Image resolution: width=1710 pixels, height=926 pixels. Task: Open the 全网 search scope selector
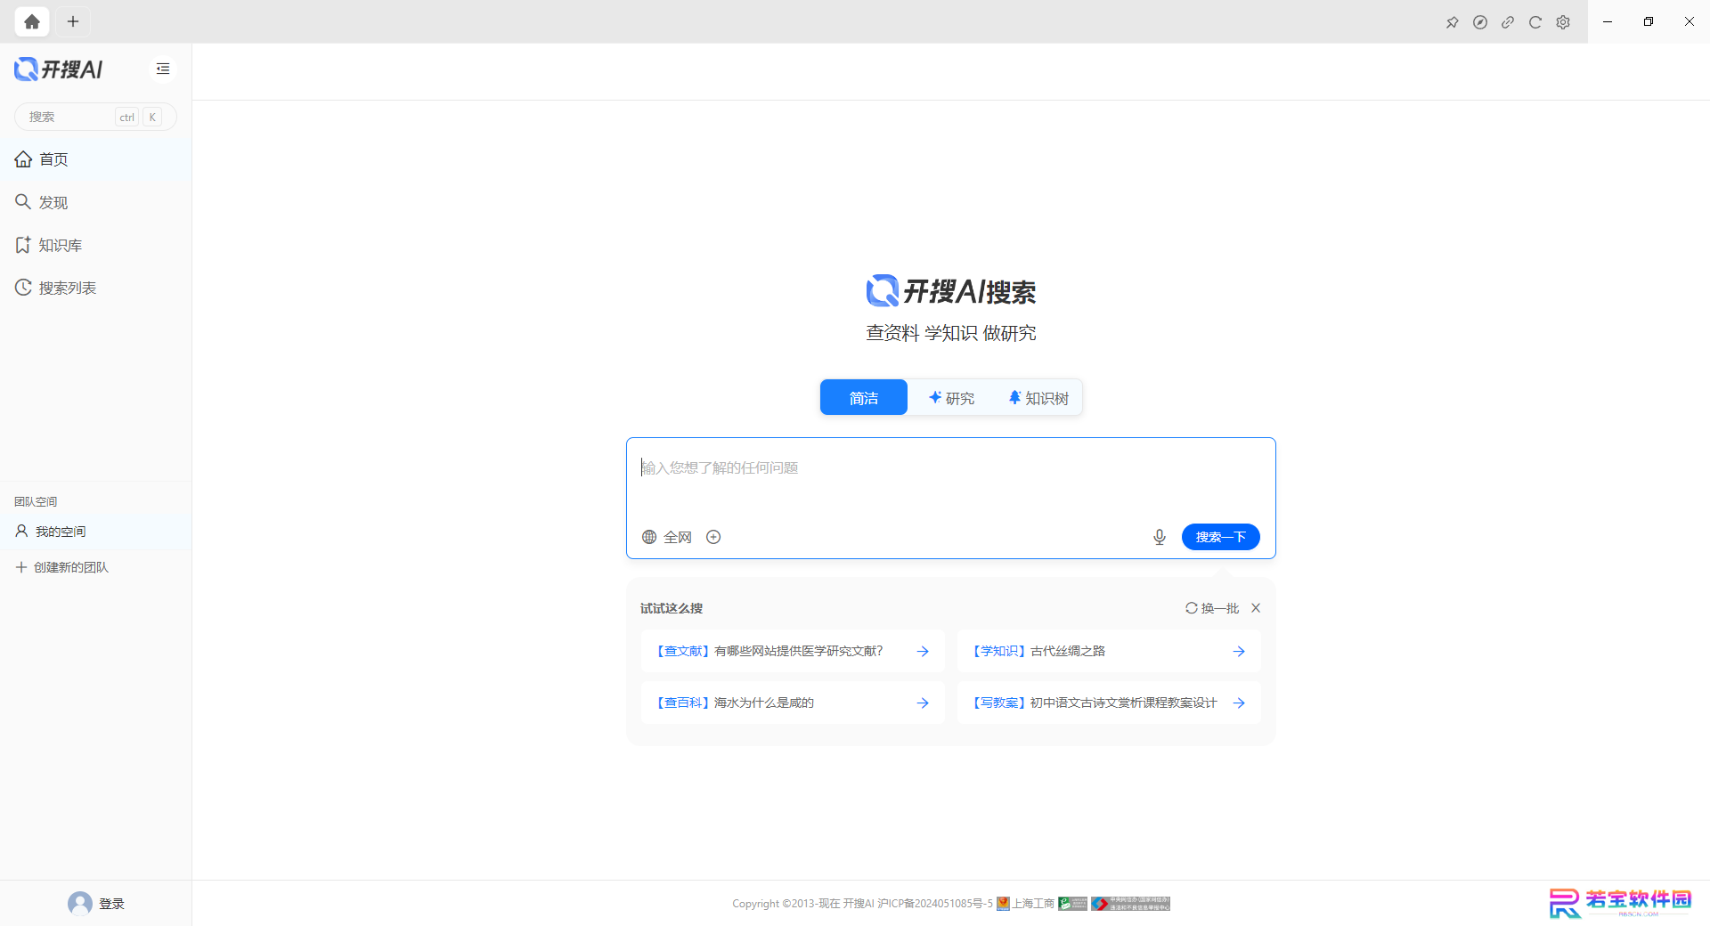point(667,537)
